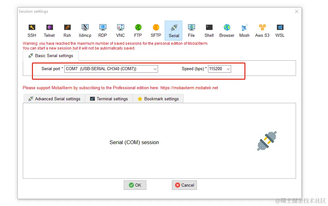
Task: Open the mobaxterm.mobatek.net link
Action: [189, 88]
